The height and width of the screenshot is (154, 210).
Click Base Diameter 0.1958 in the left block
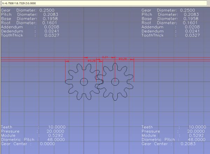pos(29,18)
